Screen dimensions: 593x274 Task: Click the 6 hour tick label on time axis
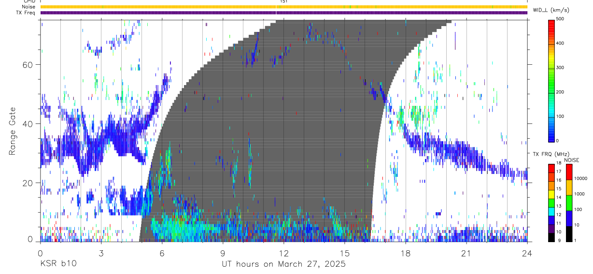pyautogui.click(x=162, y=253)
